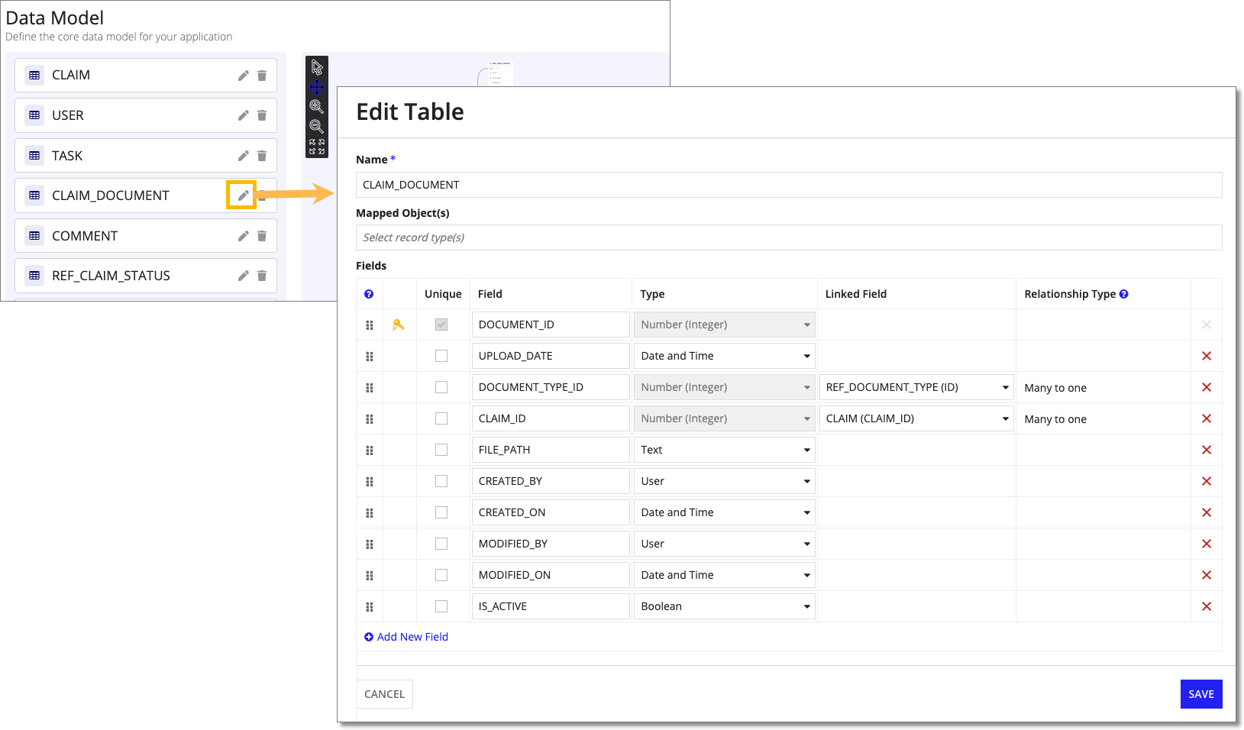Select the CLAIM_DOCUMENT table in list
This screenshot has height=730, width=1244.
click(x=145, y=195)
